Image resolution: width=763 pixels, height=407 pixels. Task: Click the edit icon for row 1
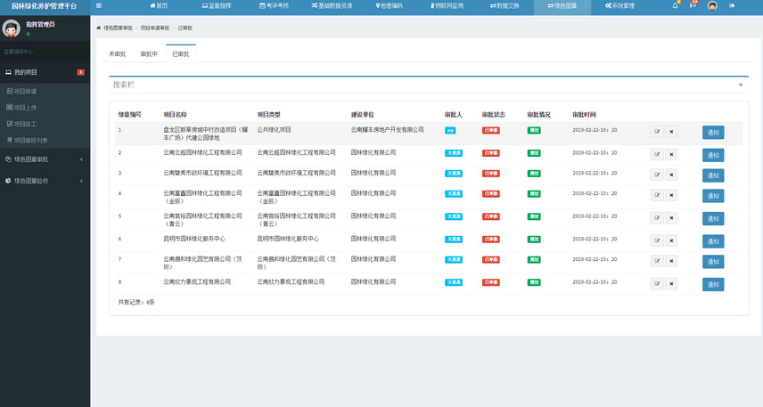click(x=657, y=132)
